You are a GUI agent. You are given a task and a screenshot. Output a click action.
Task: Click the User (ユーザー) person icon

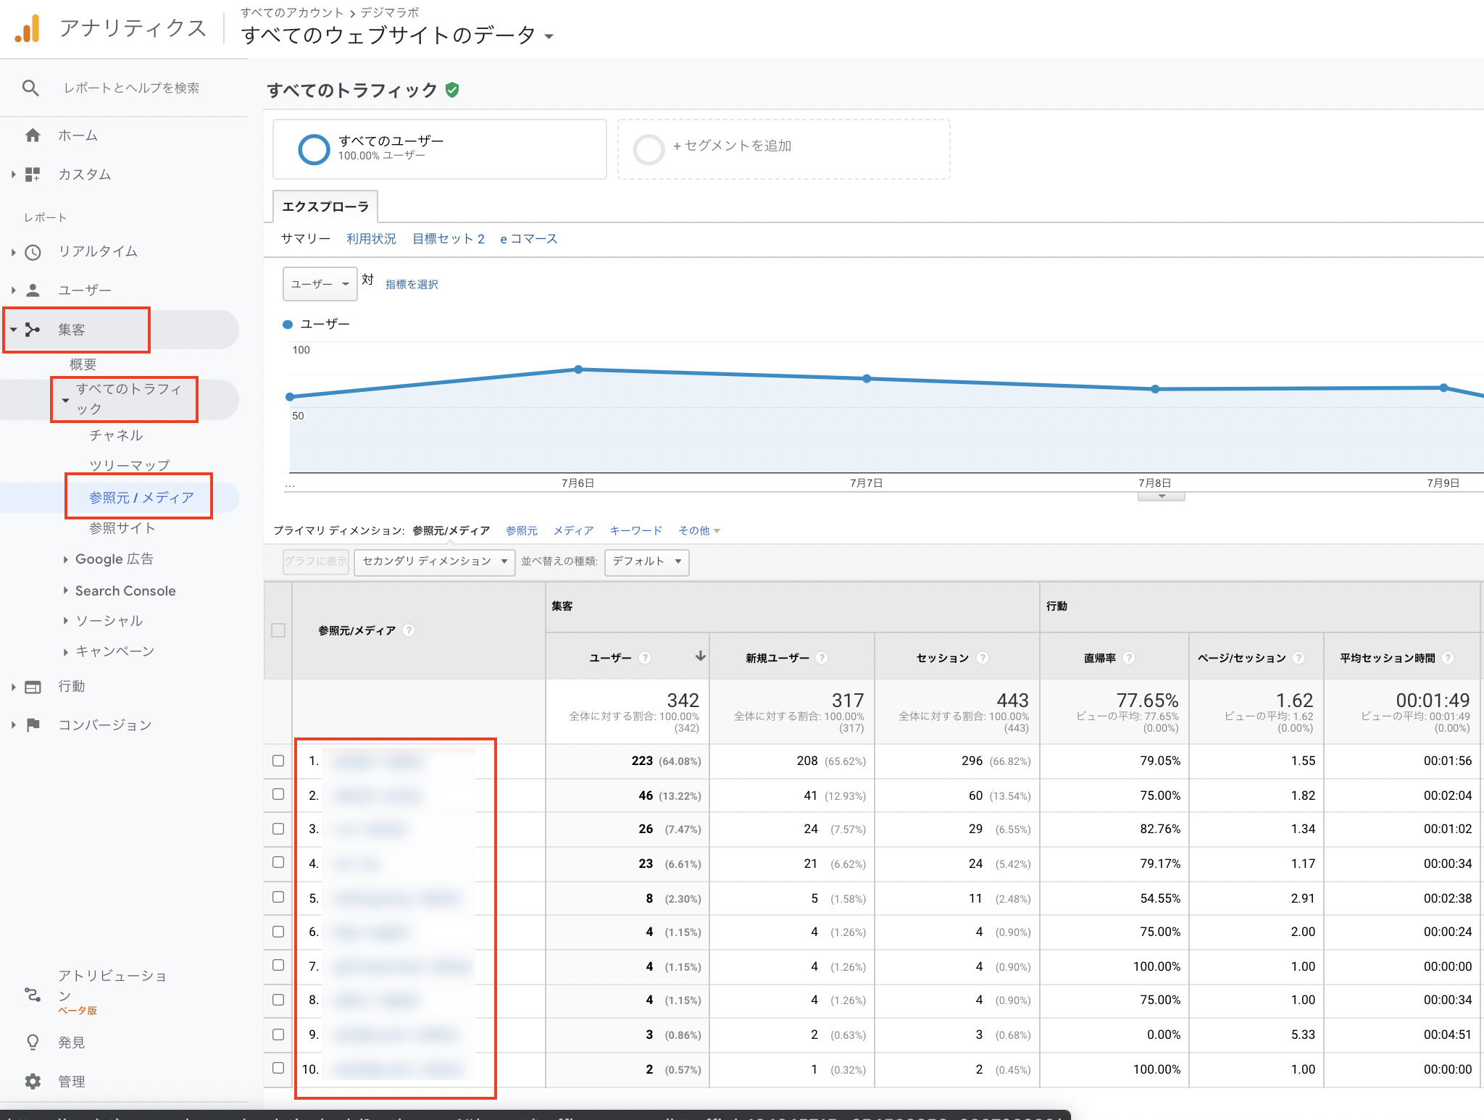[x=33, y=291]
